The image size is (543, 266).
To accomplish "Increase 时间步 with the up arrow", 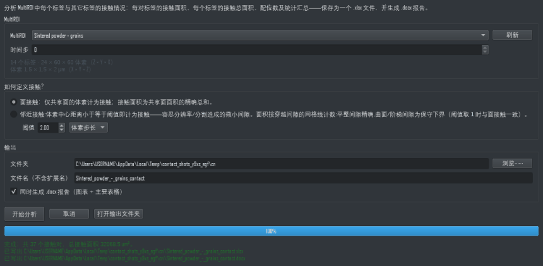I will [x=485, y=47].
